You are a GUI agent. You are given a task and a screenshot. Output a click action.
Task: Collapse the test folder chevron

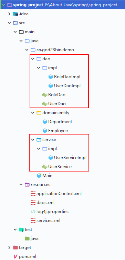[x=15, y=230]
